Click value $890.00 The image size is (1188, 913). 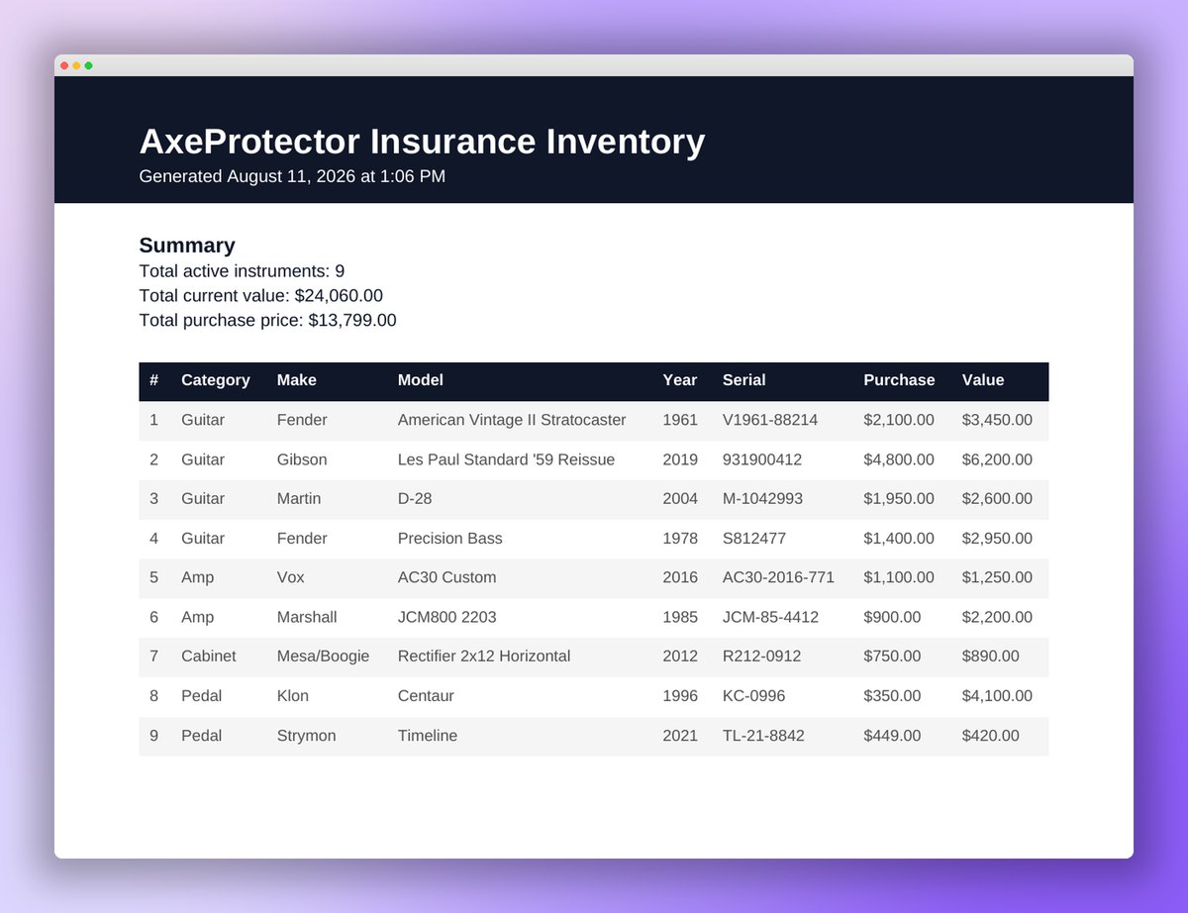[990, 657]
